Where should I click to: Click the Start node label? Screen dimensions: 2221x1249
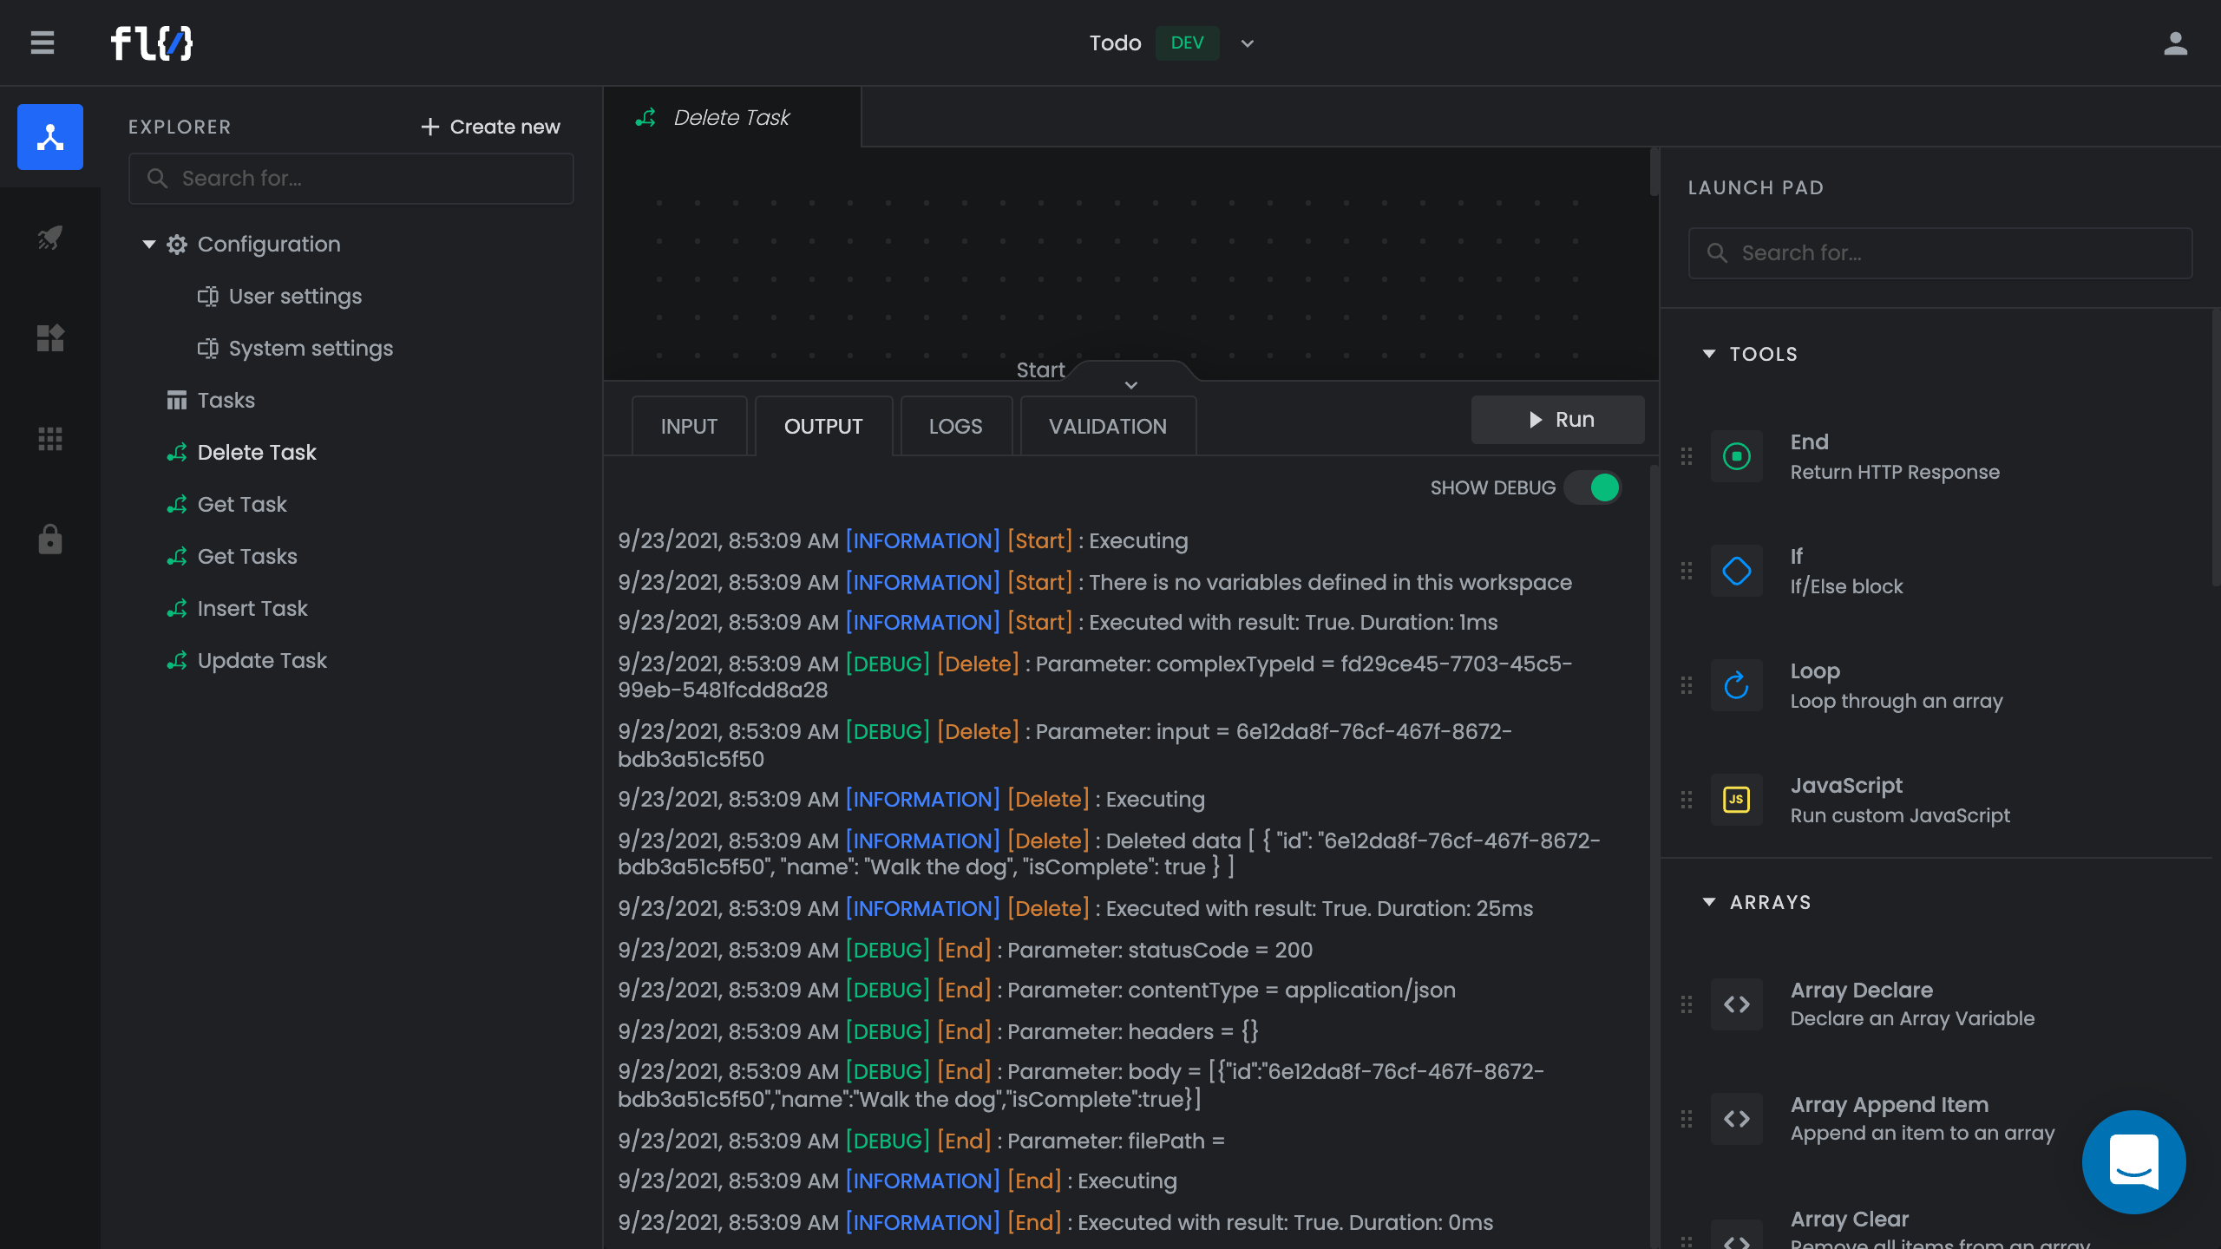point(1040,370)
